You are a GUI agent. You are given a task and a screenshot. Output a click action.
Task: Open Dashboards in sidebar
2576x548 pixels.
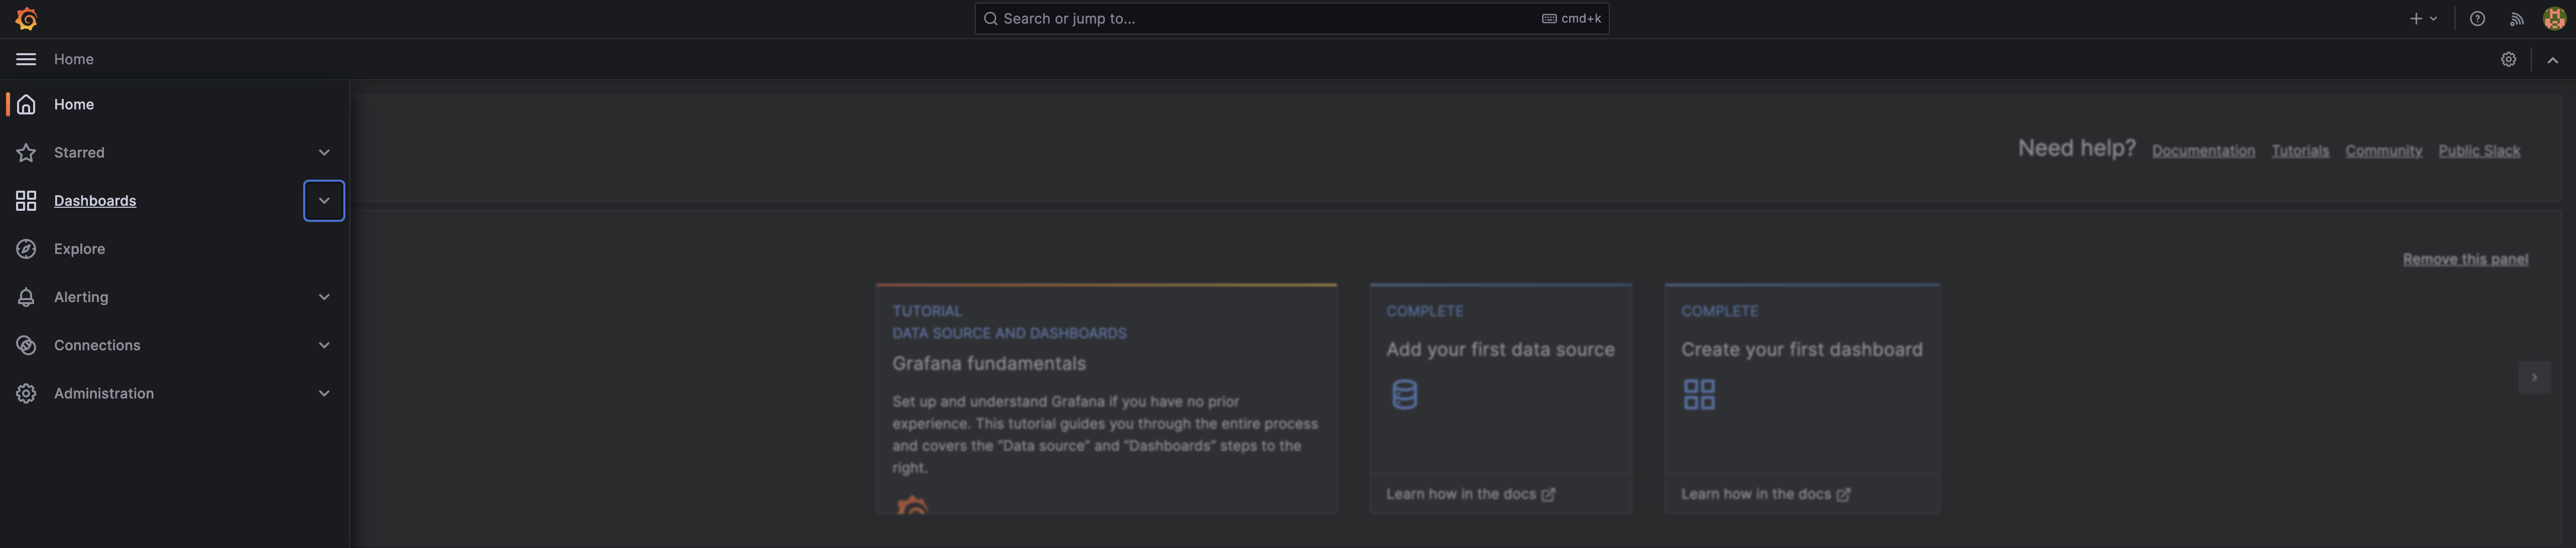[95, 201]
